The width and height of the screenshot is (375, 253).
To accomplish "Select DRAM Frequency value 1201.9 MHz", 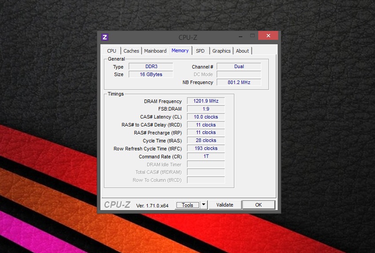I will pyautogui.click(x=206, y=101).
